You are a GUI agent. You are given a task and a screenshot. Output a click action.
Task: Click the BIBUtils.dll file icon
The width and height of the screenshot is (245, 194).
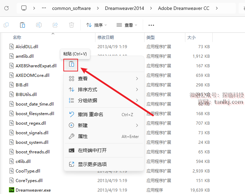coord(11,94)
